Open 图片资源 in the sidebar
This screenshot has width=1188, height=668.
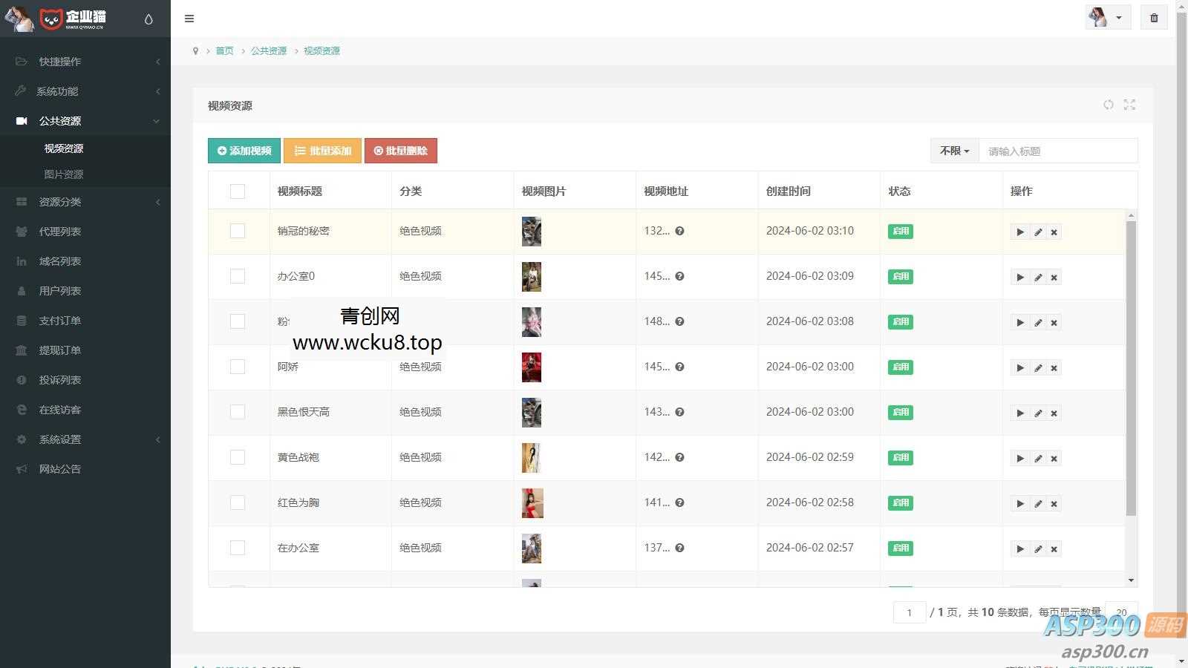click(64, 174)
